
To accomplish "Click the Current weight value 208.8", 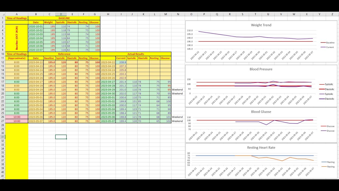I will 121,62.
